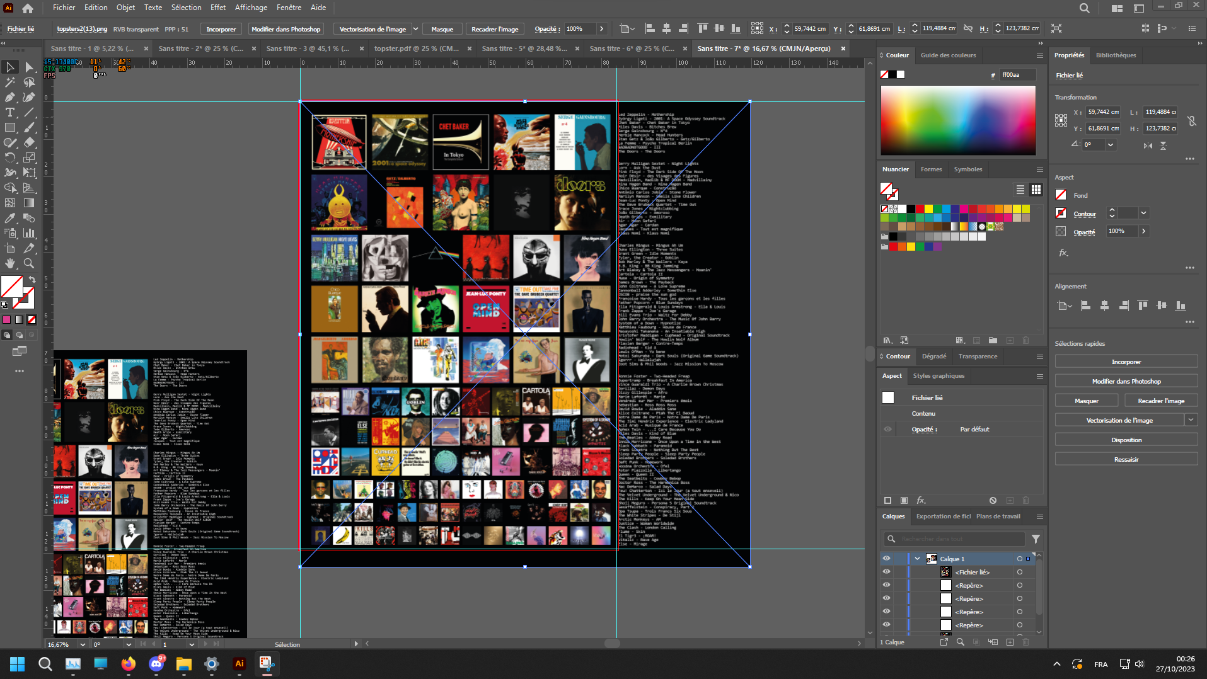Pick a color from the spectrum picker
The width and height of the screenshot is (1207, 679).
coord(957,120)
